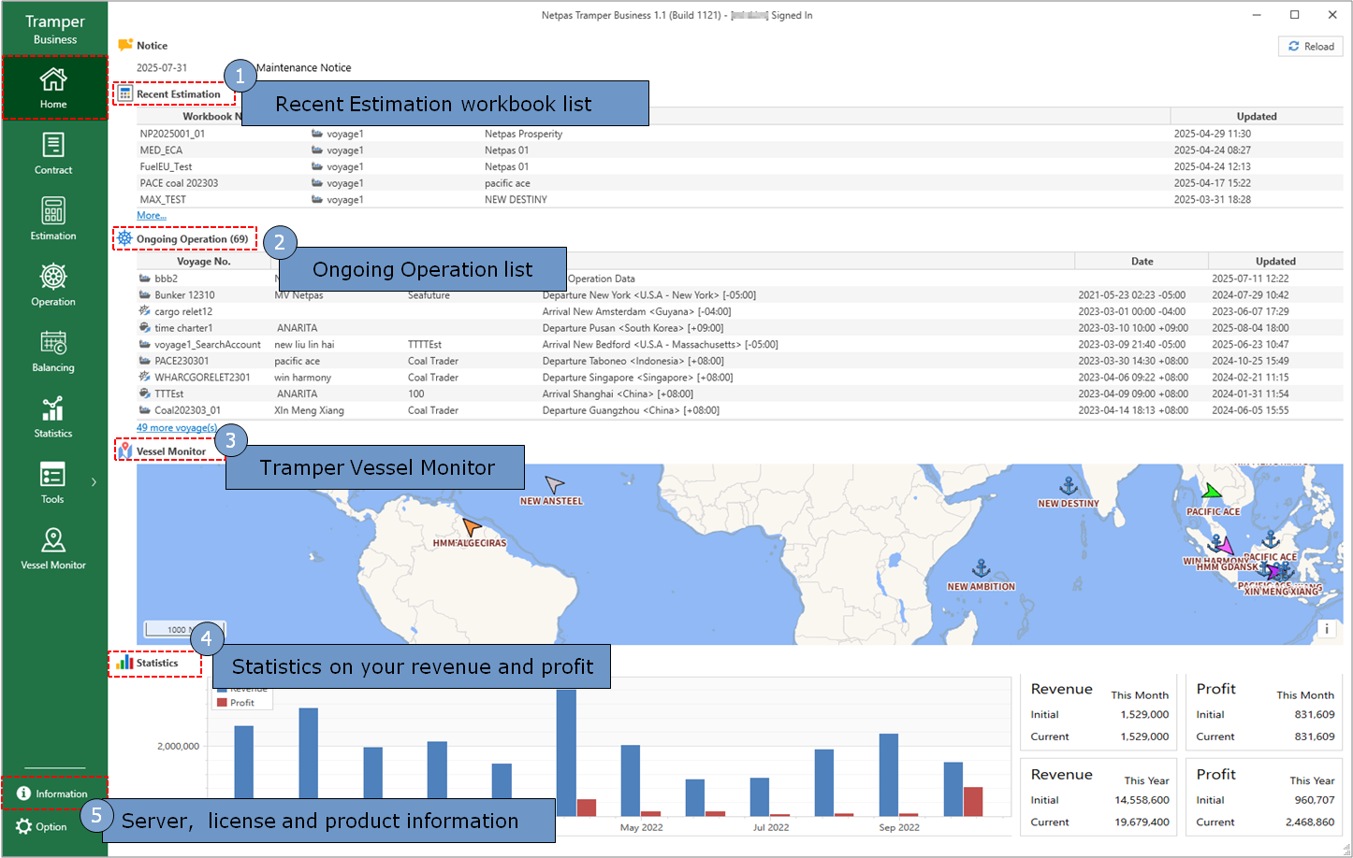This screenshot has width=1353, height=858.
Task: Open the Home page in sidebar
Action: point(53,88)
